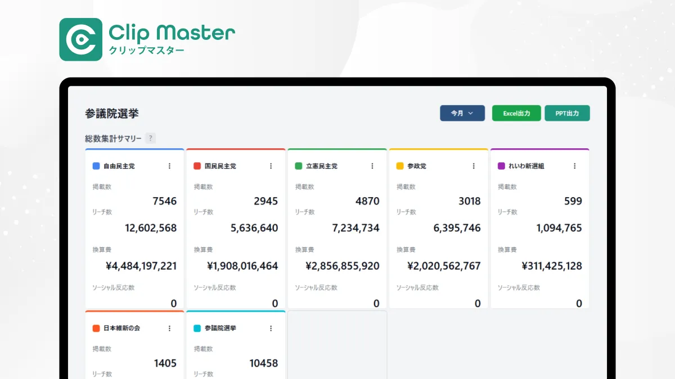Click the Excel出力 button
The width and height of the screenshot is (675, 379).
coord(516,113)
